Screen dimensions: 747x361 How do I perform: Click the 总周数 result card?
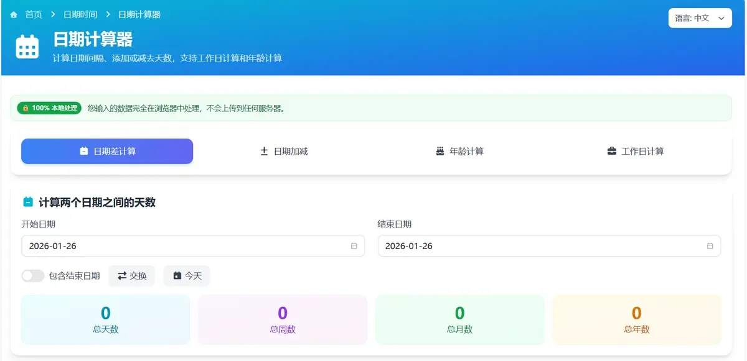pyautogui.click(x=282, y=319)
